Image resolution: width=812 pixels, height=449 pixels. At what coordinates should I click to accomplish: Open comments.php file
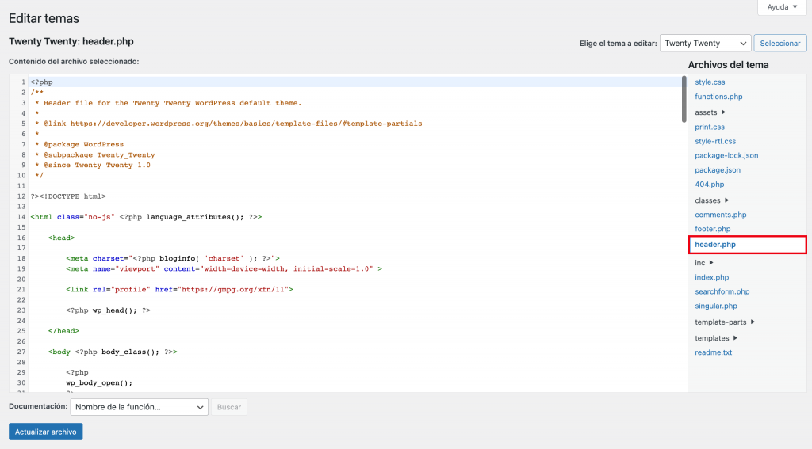point(720,215)
